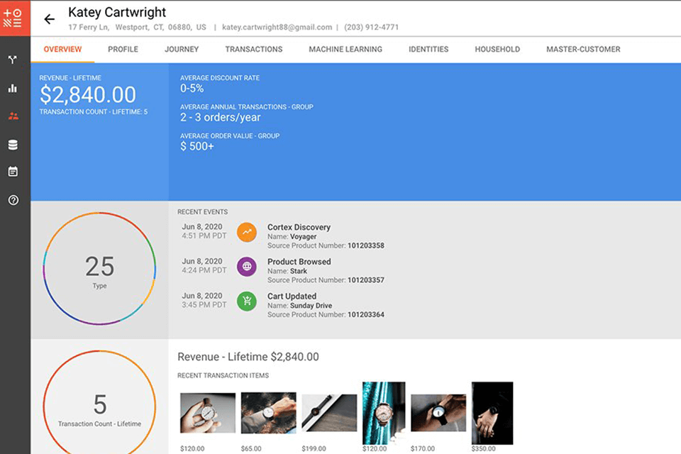Image resolution: width=681 pixels, height=454 pixels.
Task: Open the $170.00 watch thumbnail
Action: [438, 413]
